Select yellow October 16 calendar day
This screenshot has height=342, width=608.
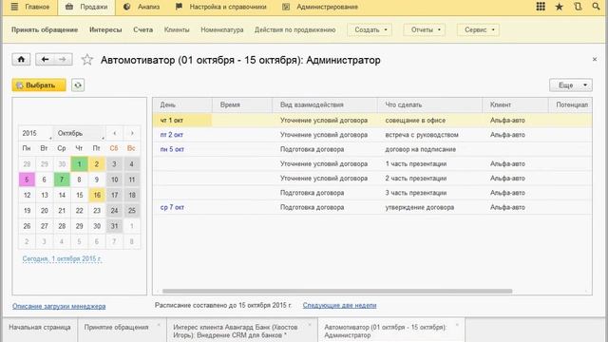pyautogui.click(x=97, y=195)
